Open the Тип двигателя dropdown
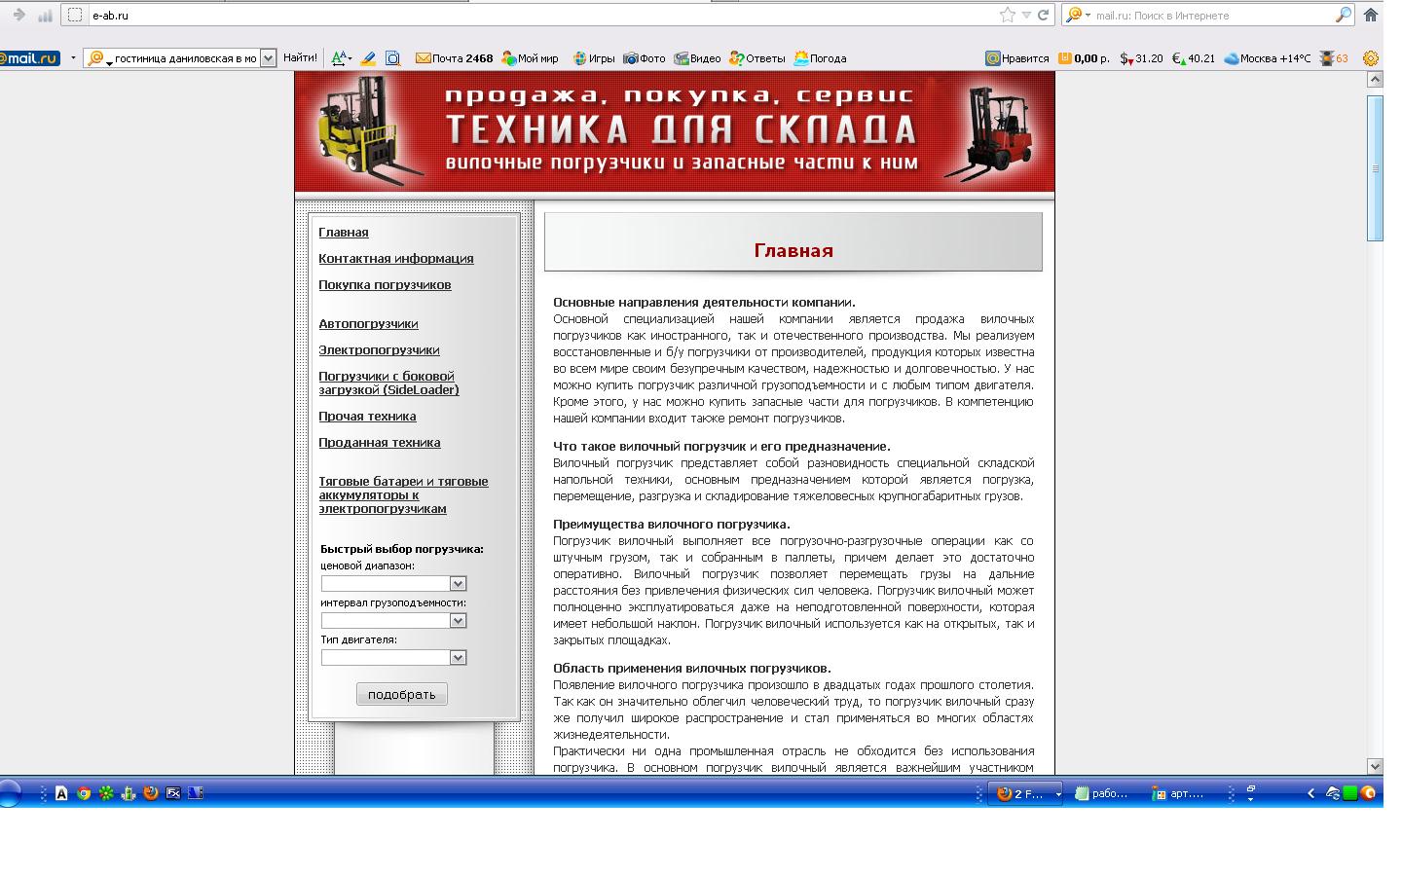 pos(393,657)
